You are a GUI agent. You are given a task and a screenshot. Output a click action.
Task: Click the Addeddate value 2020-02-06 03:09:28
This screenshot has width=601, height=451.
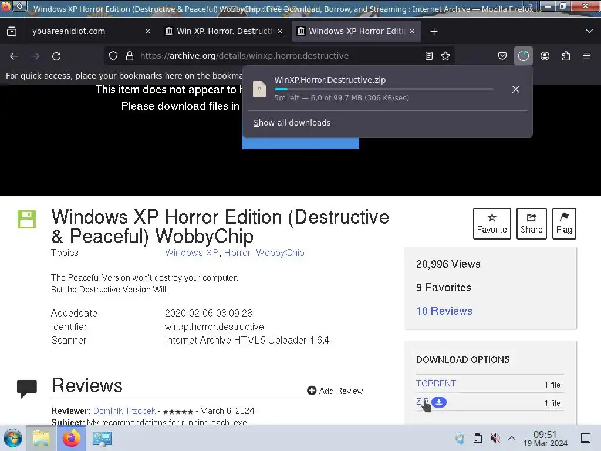(208, 314)
